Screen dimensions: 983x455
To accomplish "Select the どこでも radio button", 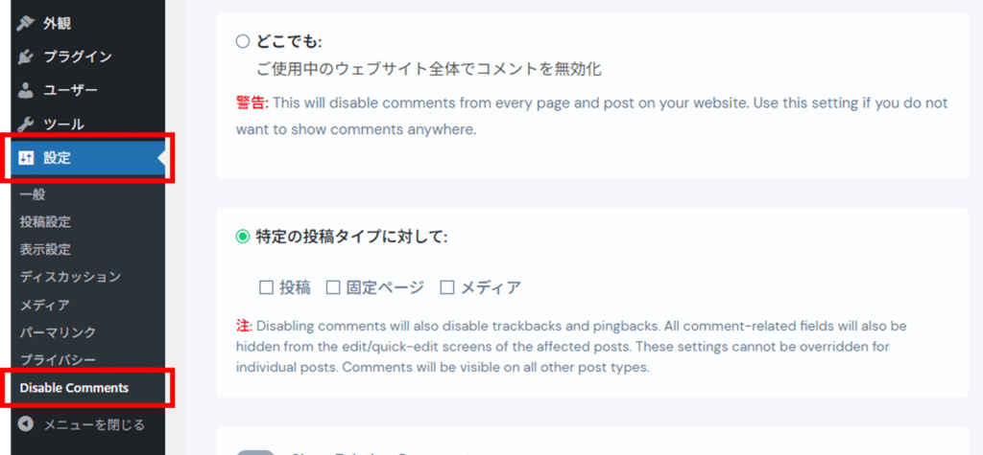I will [243, 42].
